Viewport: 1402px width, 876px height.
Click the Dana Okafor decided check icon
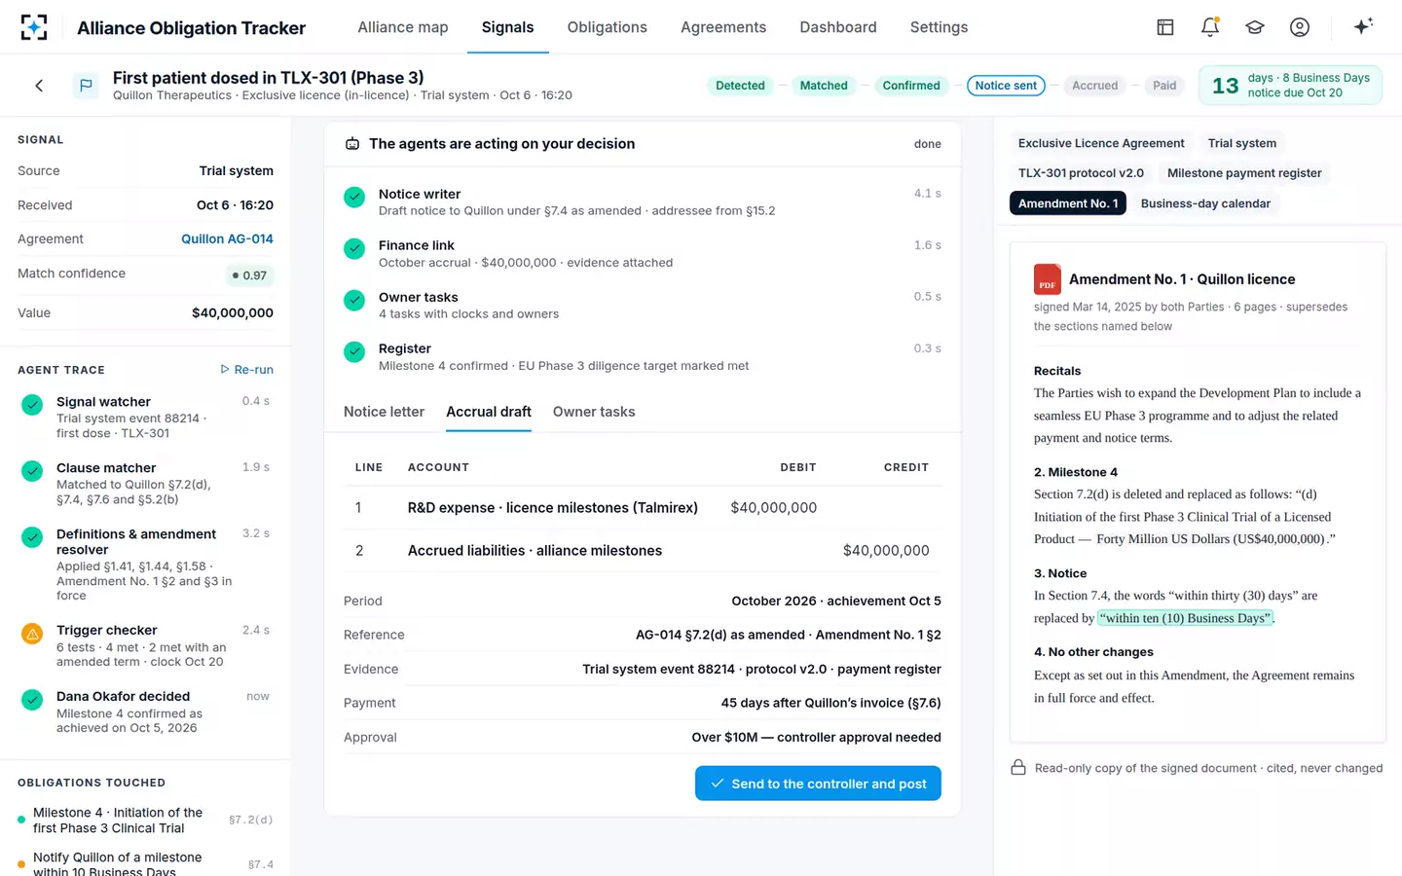[32, 700]
